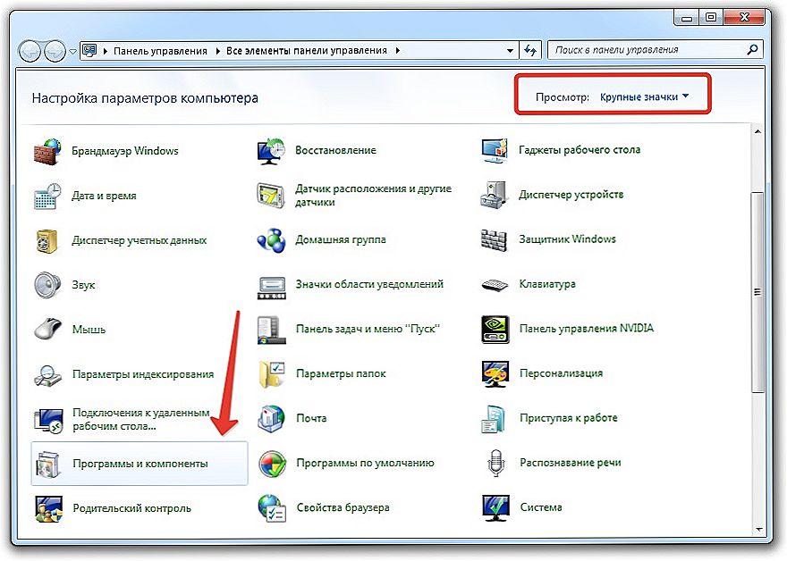787x561 pixels.
Task: Open the Персонализация link
Action: [x=561, y=373]
